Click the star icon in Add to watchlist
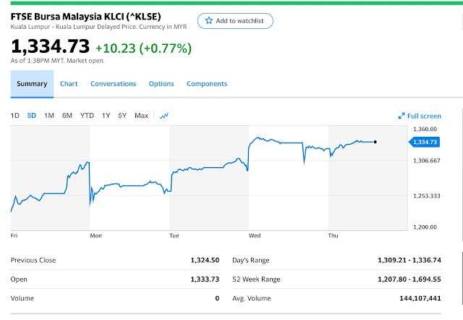The width and height of the screenshot is (463, 320). [x=209, y=21]
